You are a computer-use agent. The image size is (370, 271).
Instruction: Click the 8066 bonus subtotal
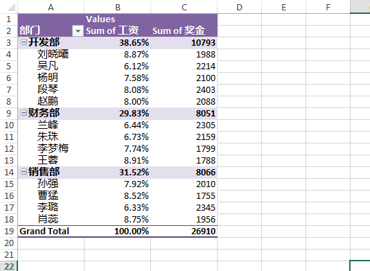tap(184, 172)
